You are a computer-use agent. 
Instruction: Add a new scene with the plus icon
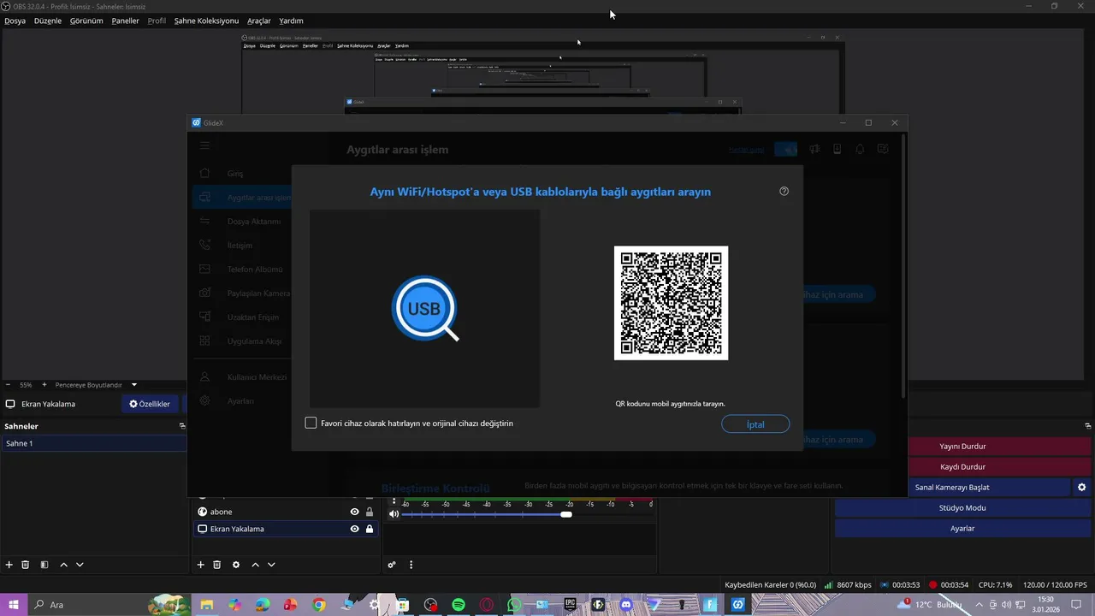click(x=9, y=565)
